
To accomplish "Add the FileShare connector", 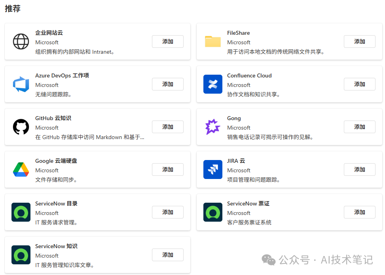I will tap(359, 41).
